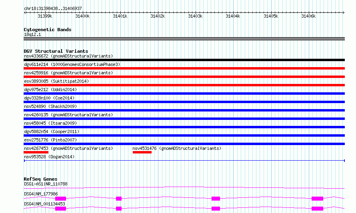This screenshot has width=356, height=213.
Task: Click DSG4 NM_177986 exon near 31403.5k
Action: [216, 199]
